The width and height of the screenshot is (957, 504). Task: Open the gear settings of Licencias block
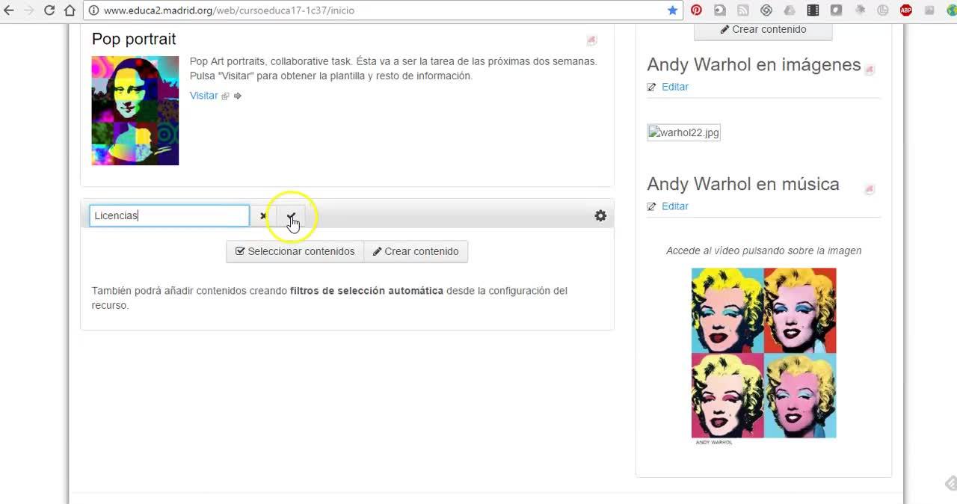point(600,215)
